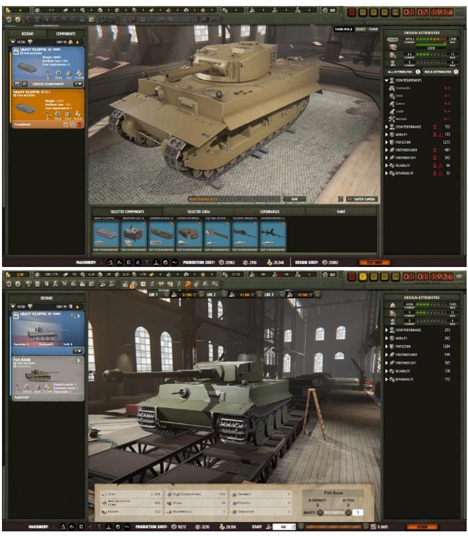This screenshot has width=468, height=536.
Task: Click the Commander crew icon under Crew Requirements
Action: (391, 87)
